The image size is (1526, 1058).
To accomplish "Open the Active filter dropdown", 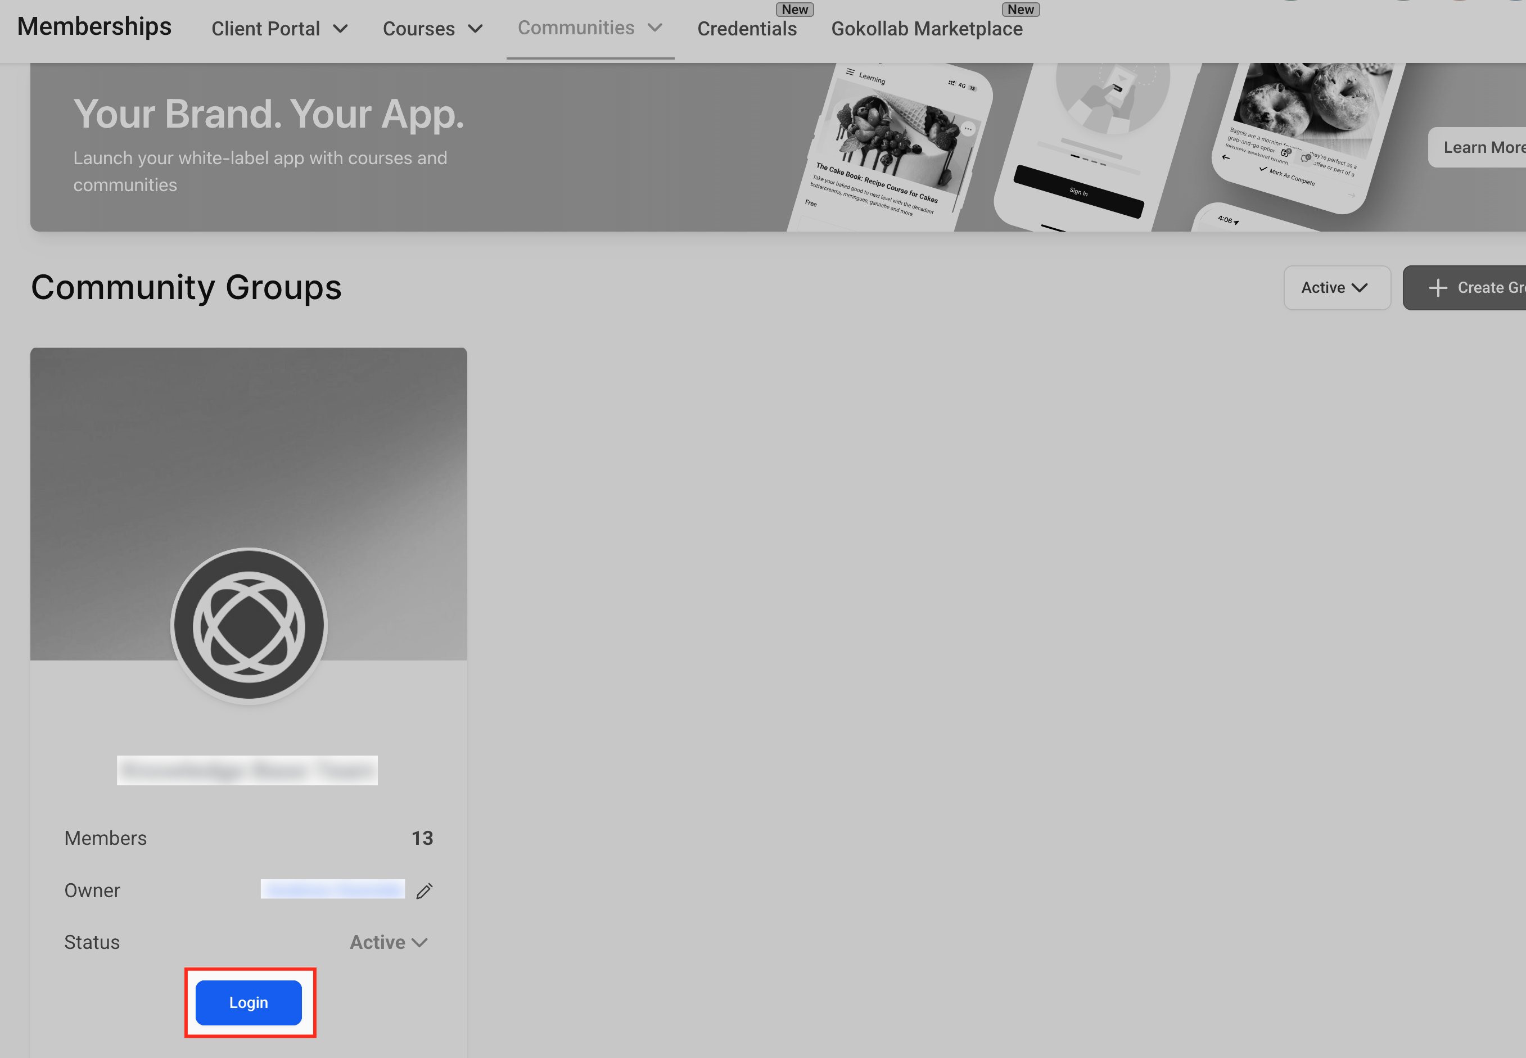I will coord(1336,288).
